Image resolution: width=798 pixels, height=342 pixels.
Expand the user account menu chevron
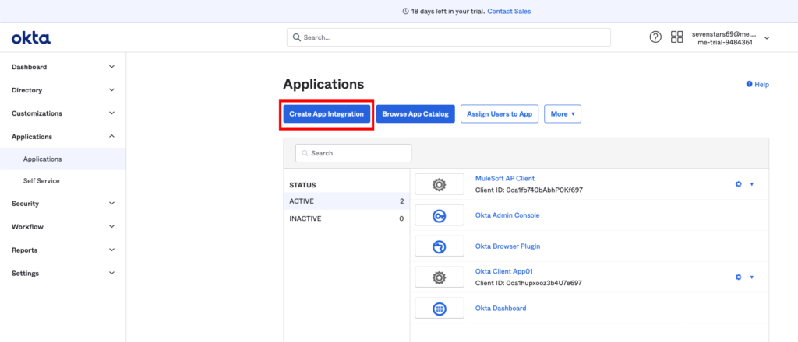coord(767,37)
